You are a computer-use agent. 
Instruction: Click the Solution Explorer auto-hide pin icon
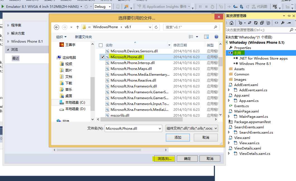[x=289, y=16]
